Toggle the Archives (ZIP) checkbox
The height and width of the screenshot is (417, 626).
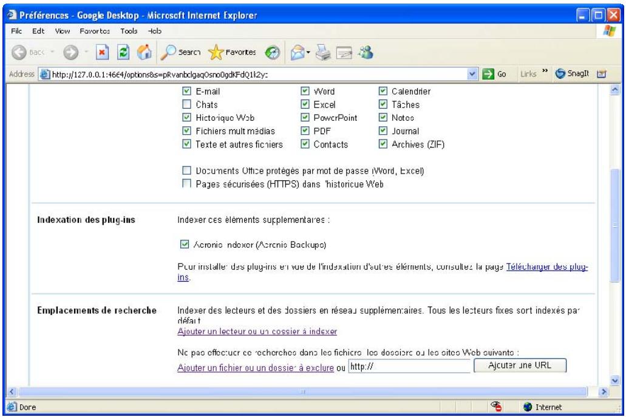(x=383, y=144)
